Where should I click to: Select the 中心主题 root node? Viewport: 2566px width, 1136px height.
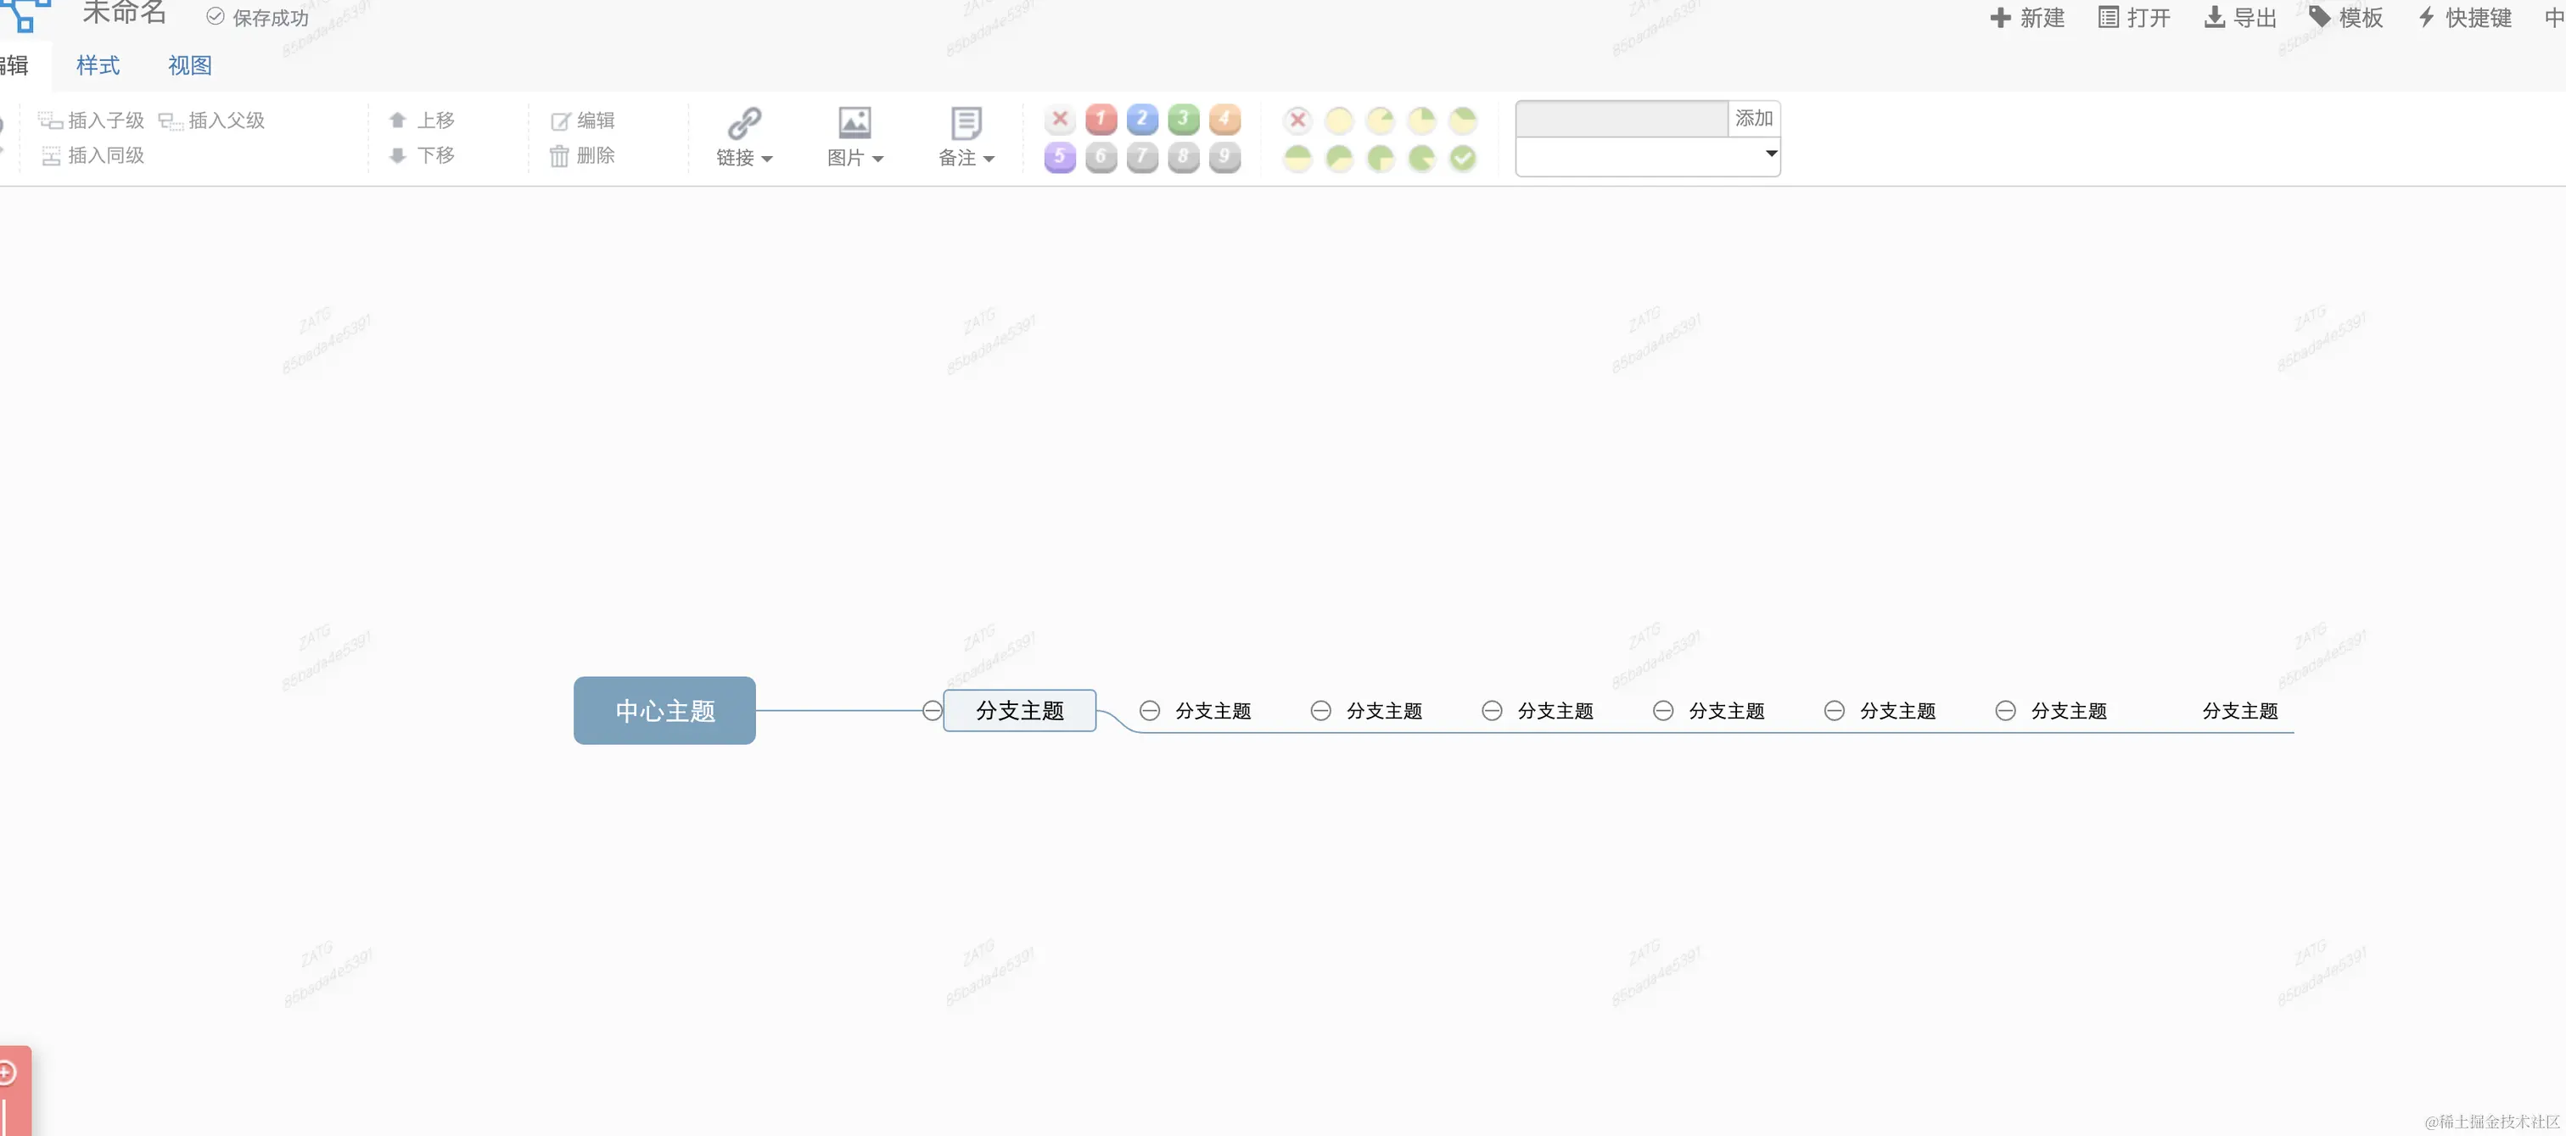click(x=664, y=711)
